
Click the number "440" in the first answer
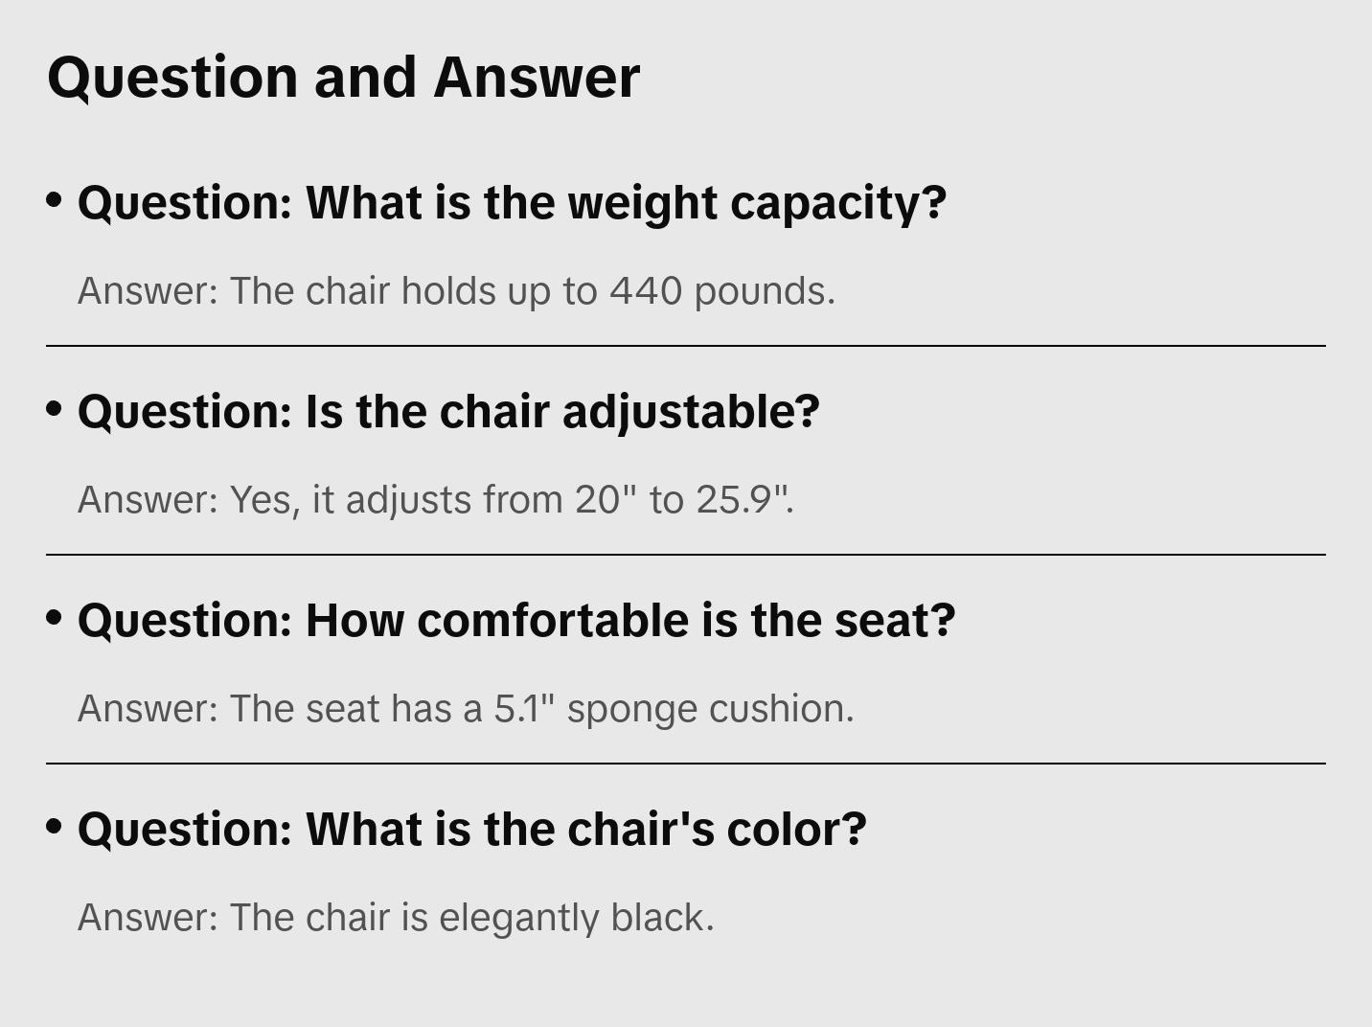pyautogui.click(x=646, y=291)
